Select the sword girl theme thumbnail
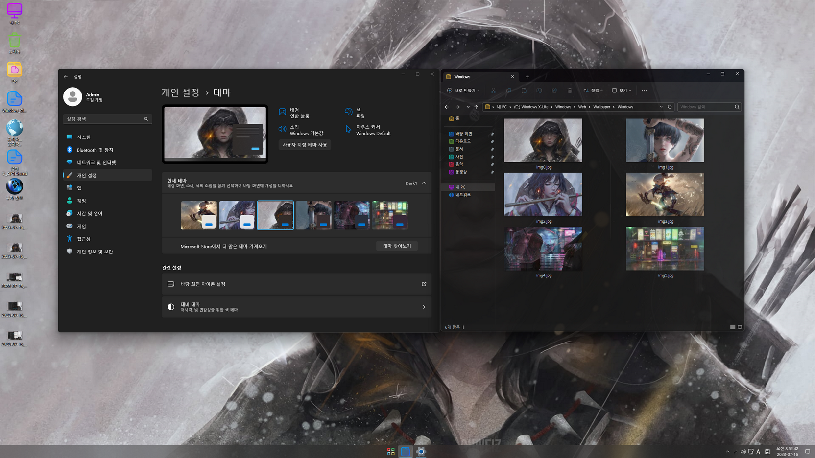The height and width of the screenshot is (458, 815). tap(313, 215)
